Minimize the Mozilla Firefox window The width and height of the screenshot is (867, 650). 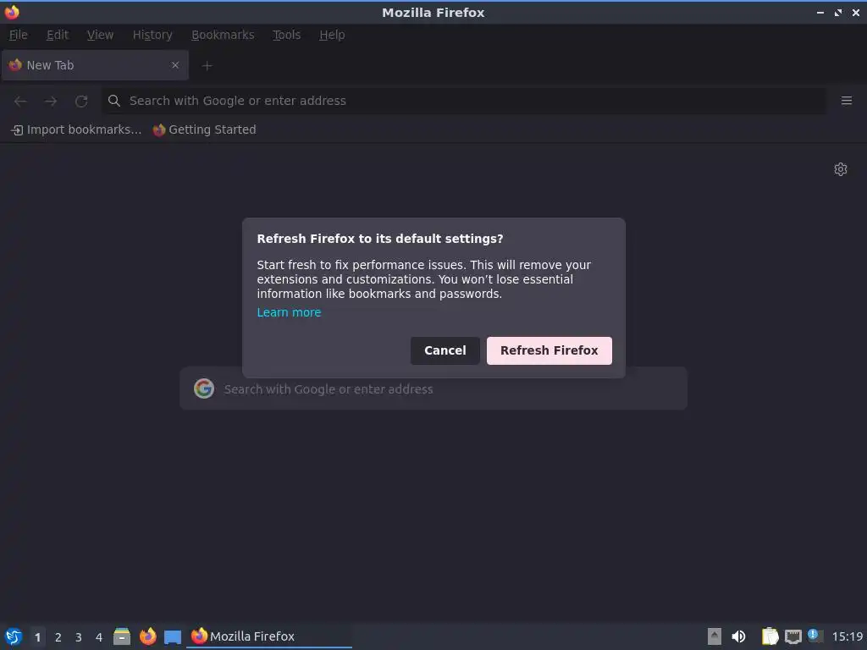(820, 12)
